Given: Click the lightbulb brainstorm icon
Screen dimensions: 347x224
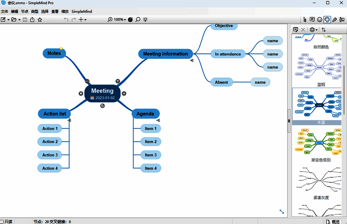Looking at the screenshot, I should click(146, 19).
